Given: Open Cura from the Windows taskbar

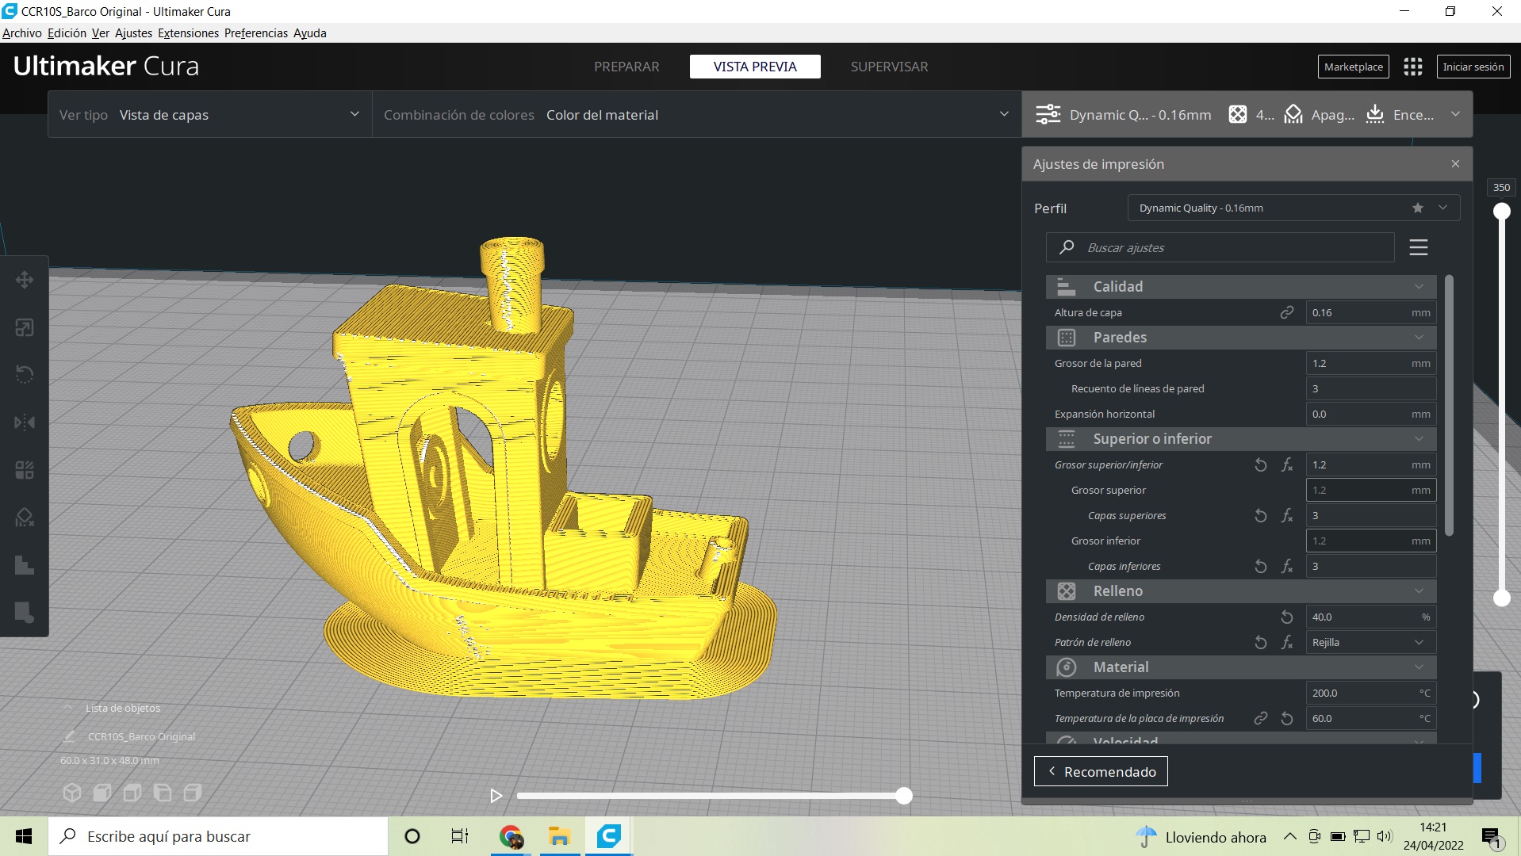Looking at the screenshot, I should pos(609,836).
